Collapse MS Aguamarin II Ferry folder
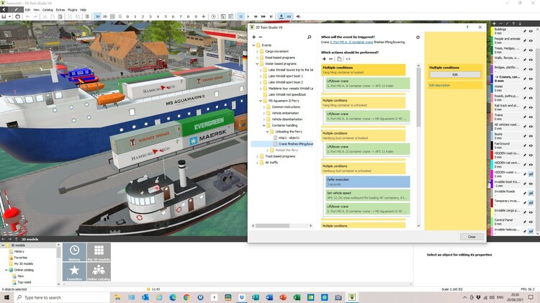The image size is (540, 303). click(261, 101)
